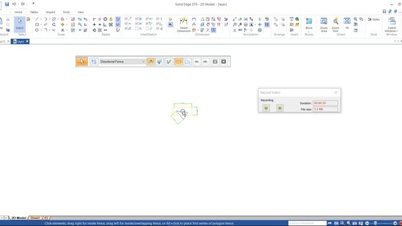Click the Zoom magnifier in Orient group
Screen dimensions: 402x226
click(356, 19)
